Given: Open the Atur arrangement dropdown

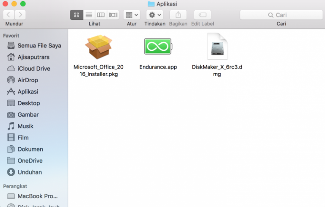Looking at the screenshot, I should click(132, 15).
